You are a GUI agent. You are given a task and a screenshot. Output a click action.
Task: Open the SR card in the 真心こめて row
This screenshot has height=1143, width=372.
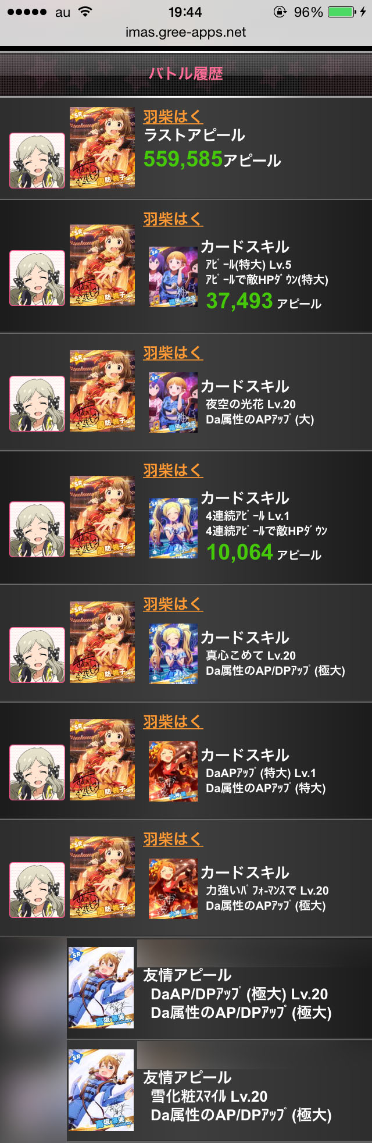102,642
